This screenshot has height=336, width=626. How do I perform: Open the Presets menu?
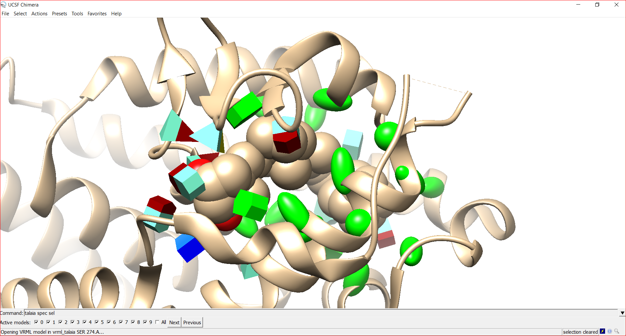click(x=59, y=14)
